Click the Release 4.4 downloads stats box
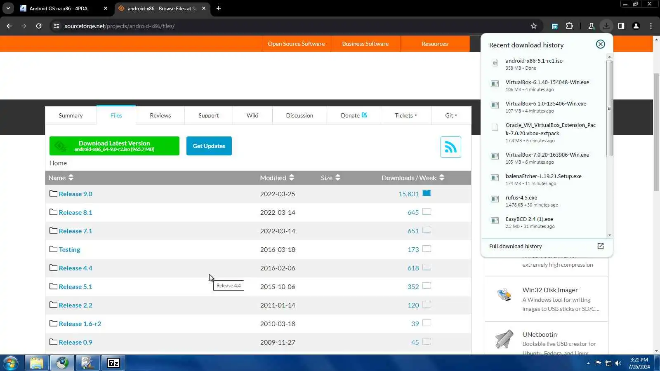This screenshot has height=371, width=660. point(427,267)
